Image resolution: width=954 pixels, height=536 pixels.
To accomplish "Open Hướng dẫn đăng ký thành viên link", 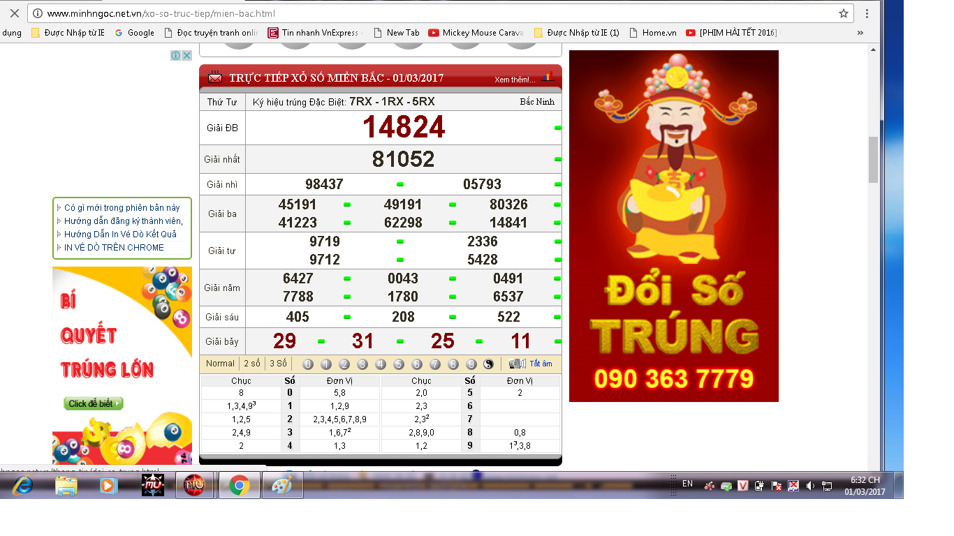I will point(124,221).
